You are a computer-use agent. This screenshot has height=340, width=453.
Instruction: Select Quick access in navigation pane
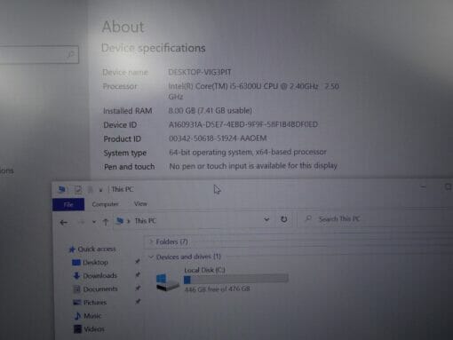pos(97,249)
